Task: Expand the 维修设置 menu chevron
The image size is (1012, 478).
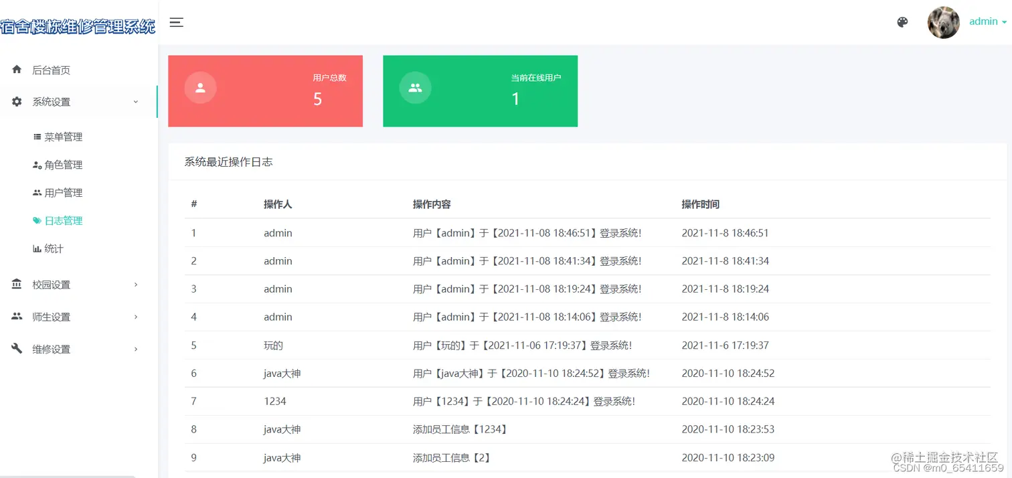Action: click(x=136, y=349)
